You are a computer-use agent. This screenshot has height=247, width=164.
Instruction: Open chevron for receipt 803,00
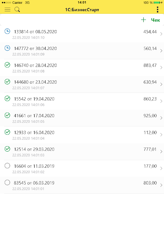click(x=161, y=185)
